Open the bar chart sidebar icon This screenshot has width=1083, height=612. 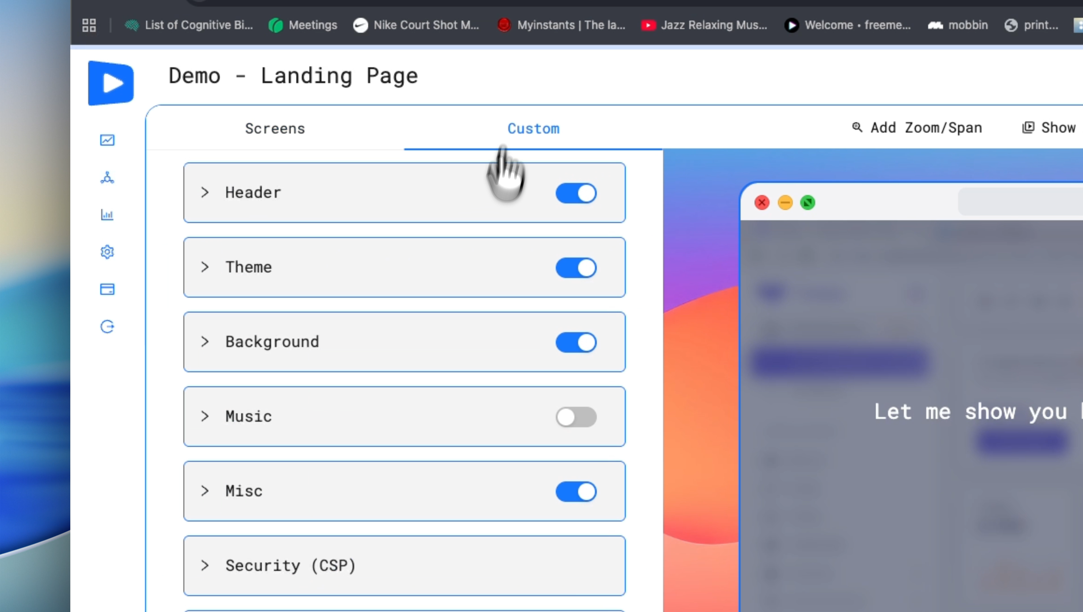click(107, 215)
